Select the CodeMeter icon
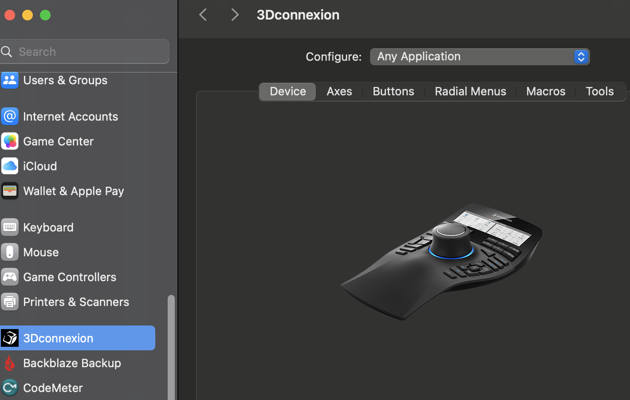The width and height of the screenshot is (630, 400). [x=10, y=388]
